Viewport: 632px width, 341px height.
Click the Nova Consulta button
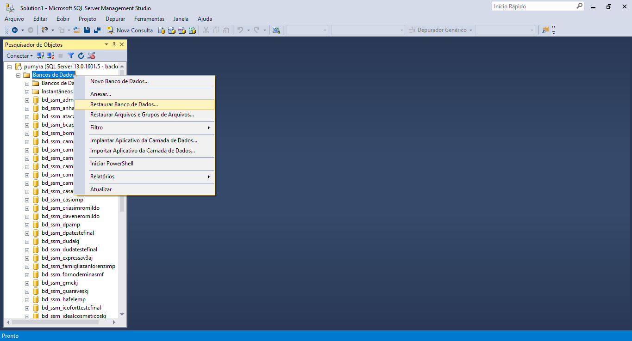(x=130, y=30)
